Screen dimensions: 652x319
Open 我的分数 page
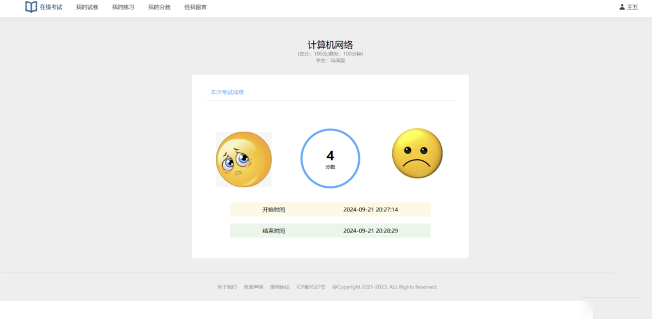(x=159, y=7)
